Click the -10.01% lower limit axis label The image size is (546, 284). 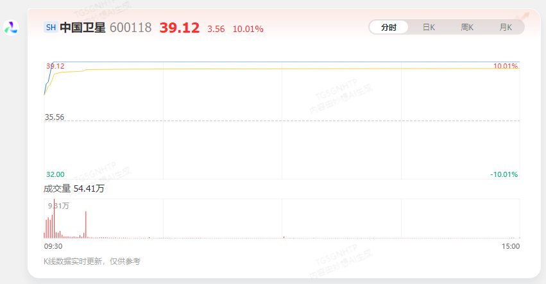504,174
